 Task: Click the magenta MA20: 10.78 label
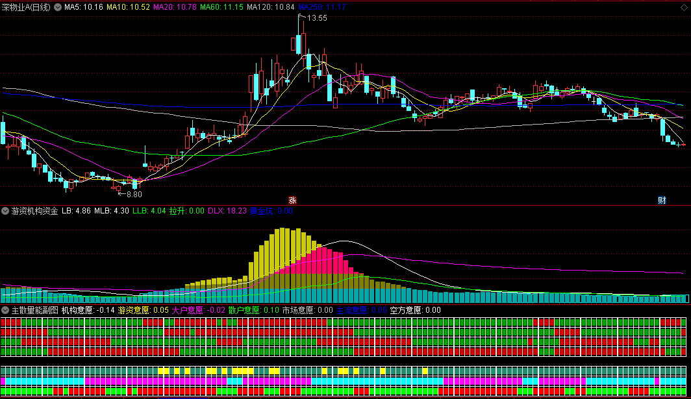tap(175, 7)
